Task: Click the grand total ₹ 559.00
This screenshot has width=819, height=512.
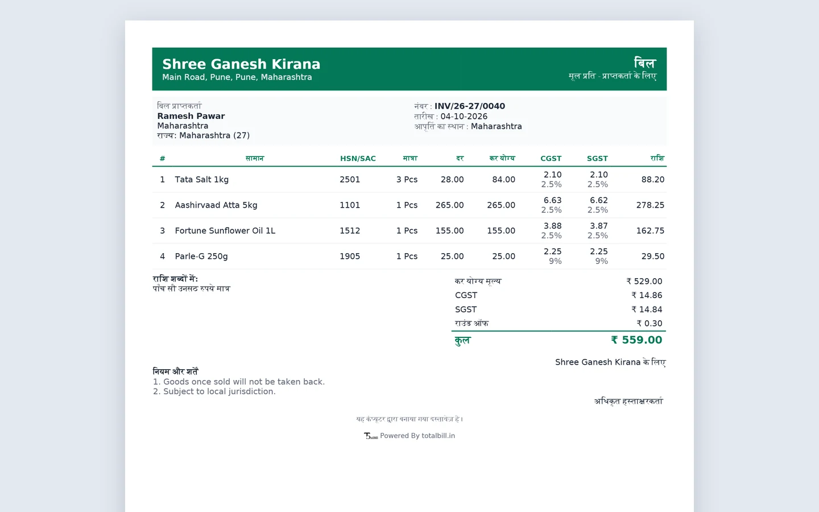Action: point(636,340)
